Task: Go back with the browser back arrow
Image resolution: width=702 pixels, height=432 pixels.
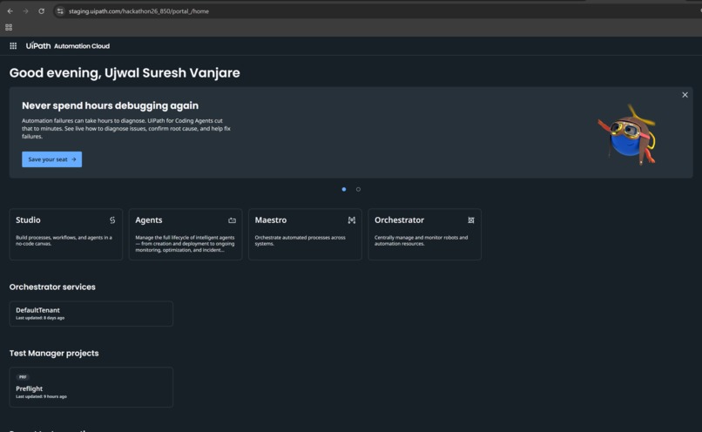Action: click(10, 11)
